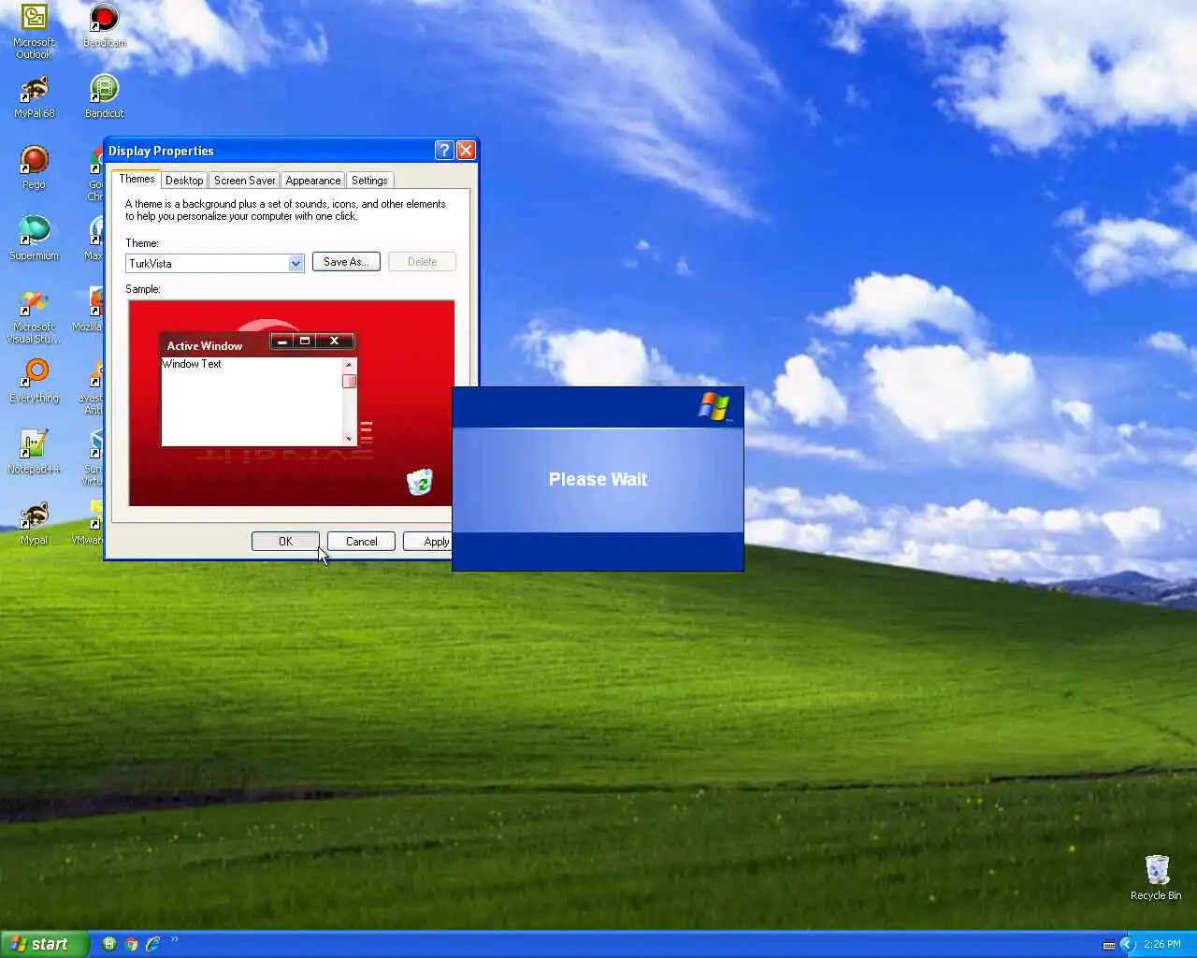1197x958 pixels.
Task: Click the Delete theme button
Action: [x=422, y=262]
